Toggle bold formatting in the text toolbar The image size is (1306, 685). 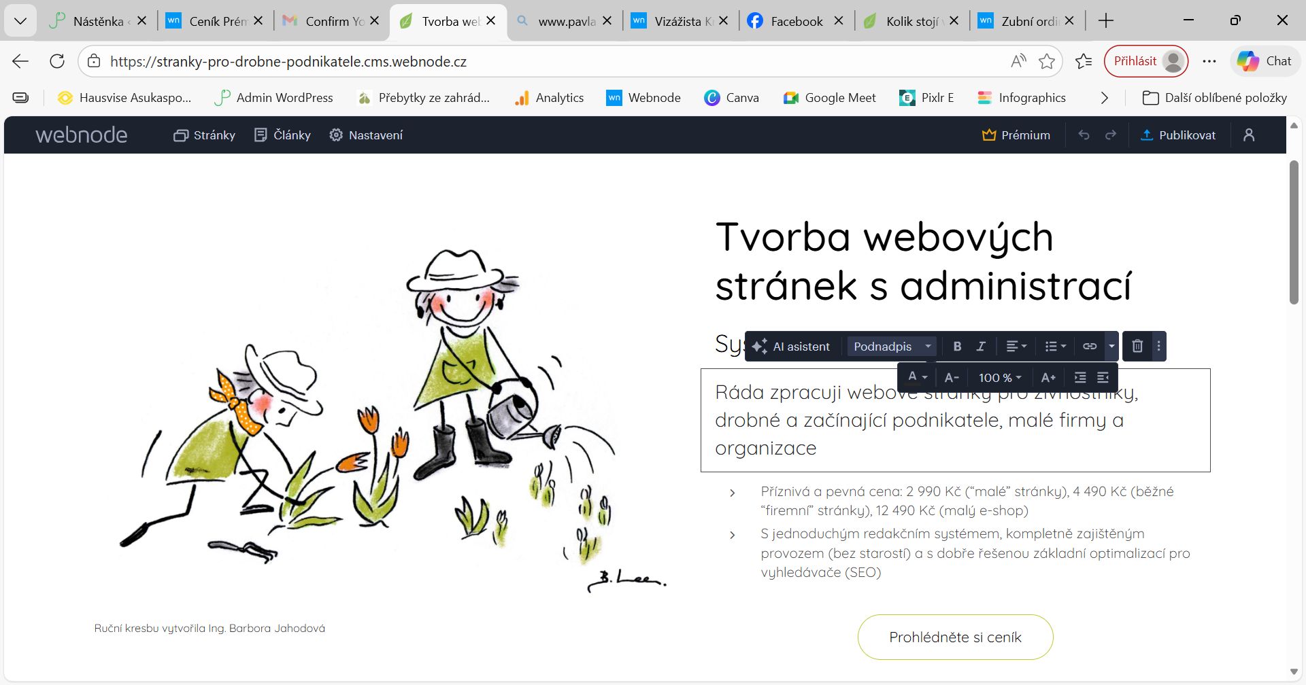coord(957,346)
